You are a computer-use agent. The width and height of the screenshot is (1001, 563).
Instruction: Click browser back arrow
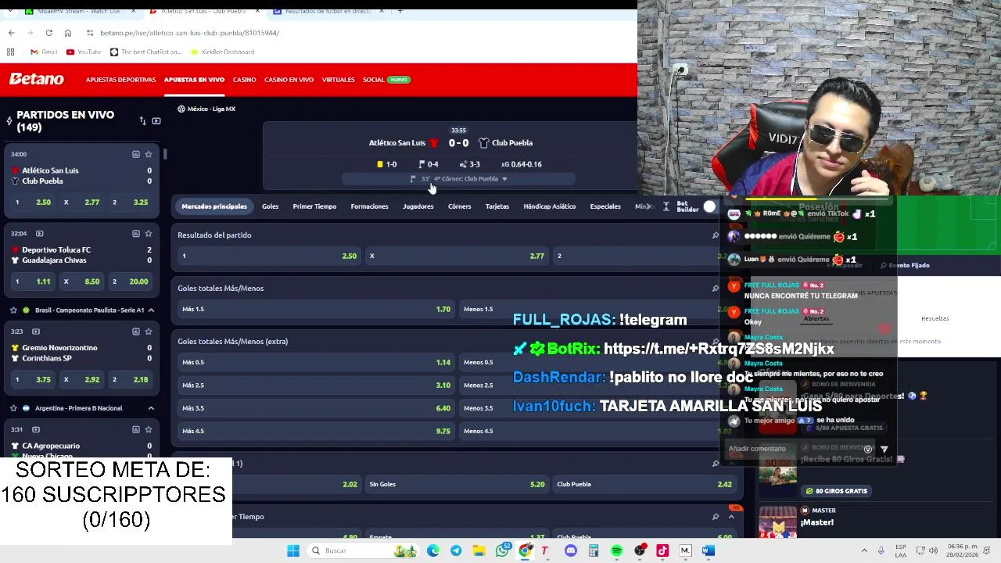pyautogui.click(x=11, y=33)
